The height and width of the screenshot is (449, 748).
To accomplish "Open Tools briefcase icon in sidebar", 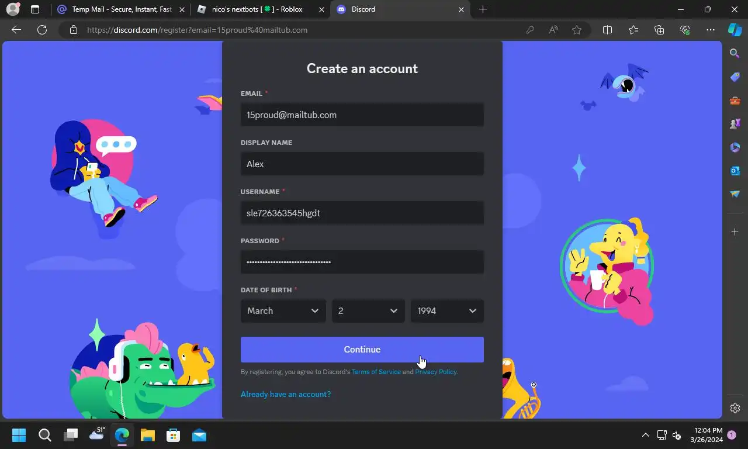I will [x=735, y=101].
